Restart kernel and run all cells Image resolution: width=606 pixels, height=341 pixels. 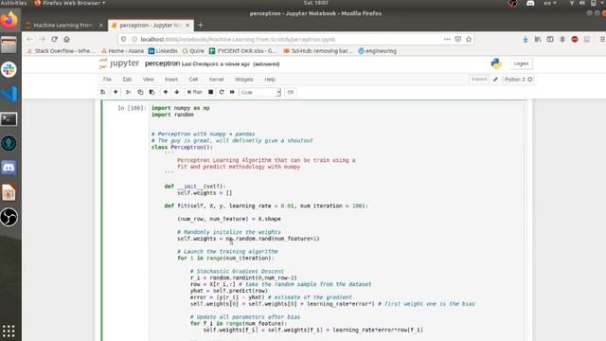pyautogui.click(x=232, y=92)
